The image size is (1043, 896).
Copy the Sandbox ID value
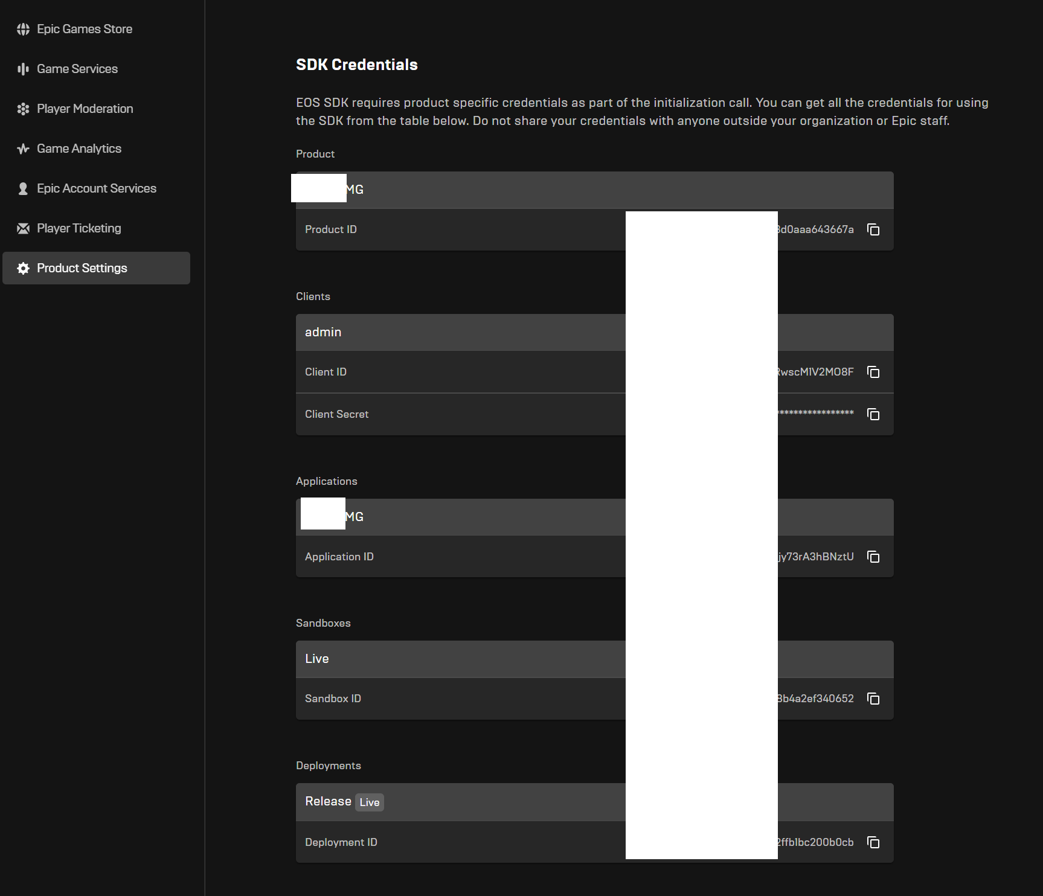[873, 699]
